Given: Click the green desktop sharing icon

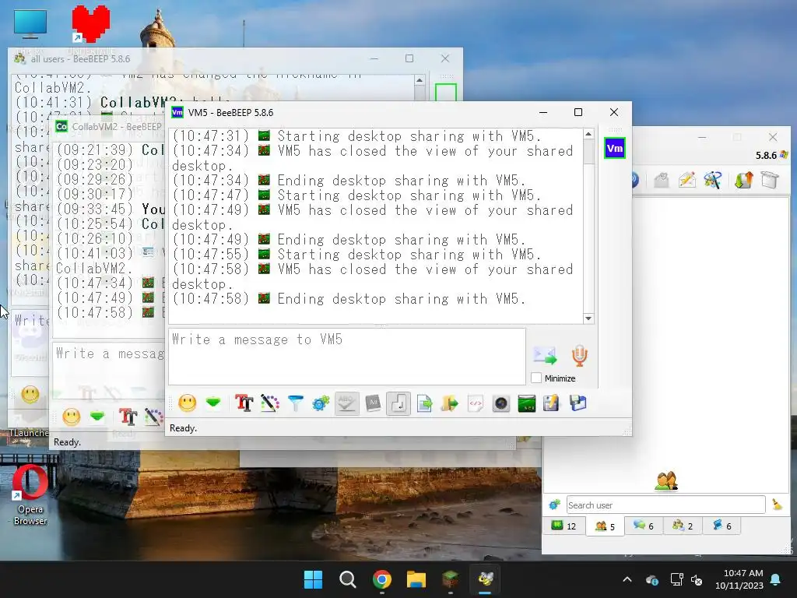Looking at the screenshot, I should tap(527, 403).
